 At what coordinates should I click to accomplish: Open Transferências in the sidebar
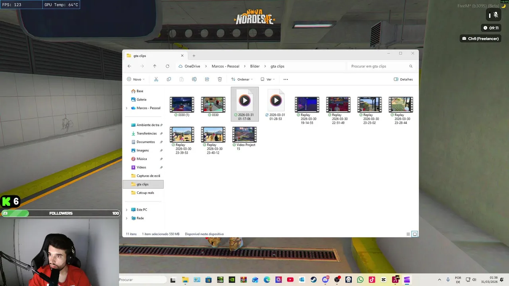coord(143,133)
